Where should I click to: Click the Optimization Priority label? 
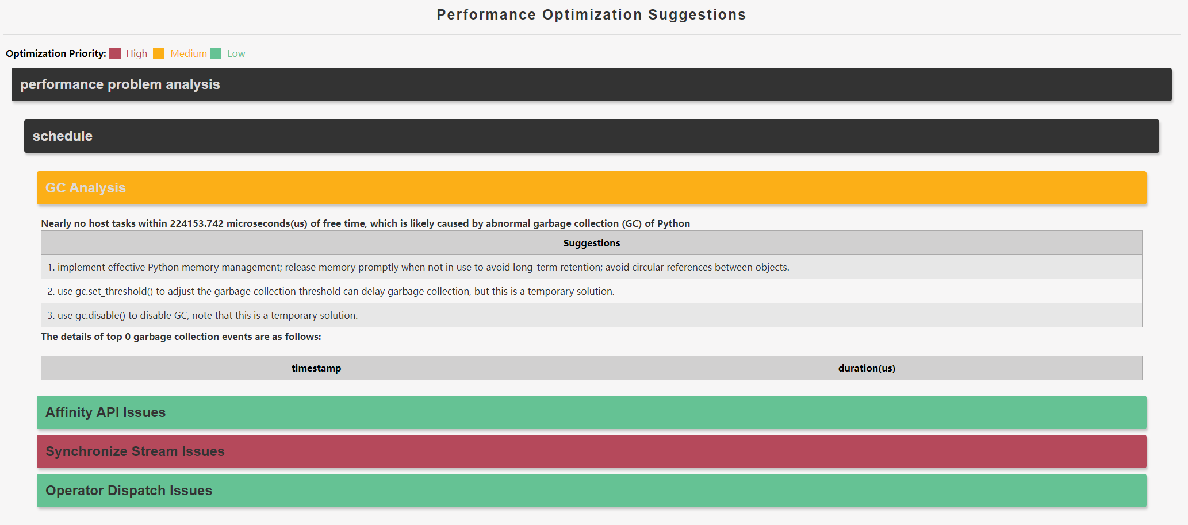56,53
